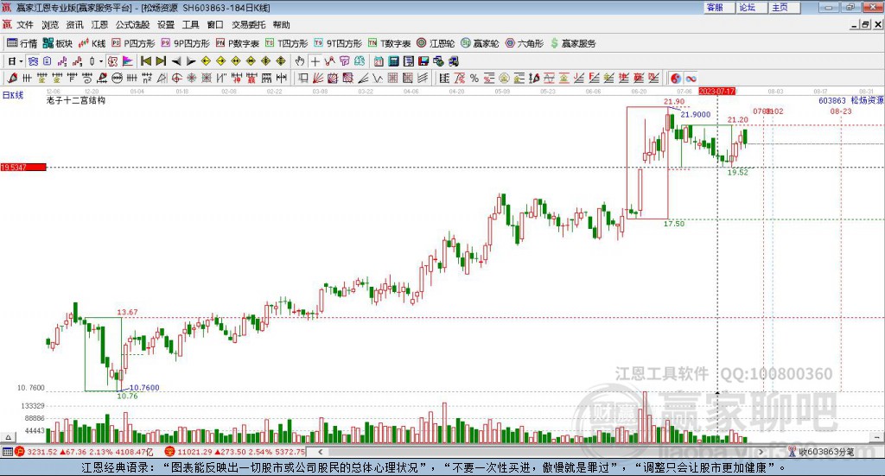Click the 客服 customer service button

(x=719, y=7)
